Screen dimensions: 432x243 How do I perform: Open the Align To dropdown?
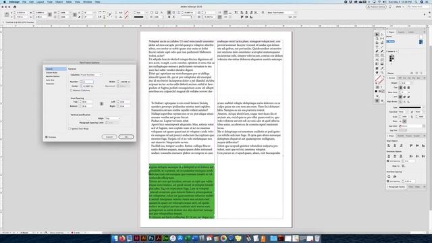coord(404,166)
